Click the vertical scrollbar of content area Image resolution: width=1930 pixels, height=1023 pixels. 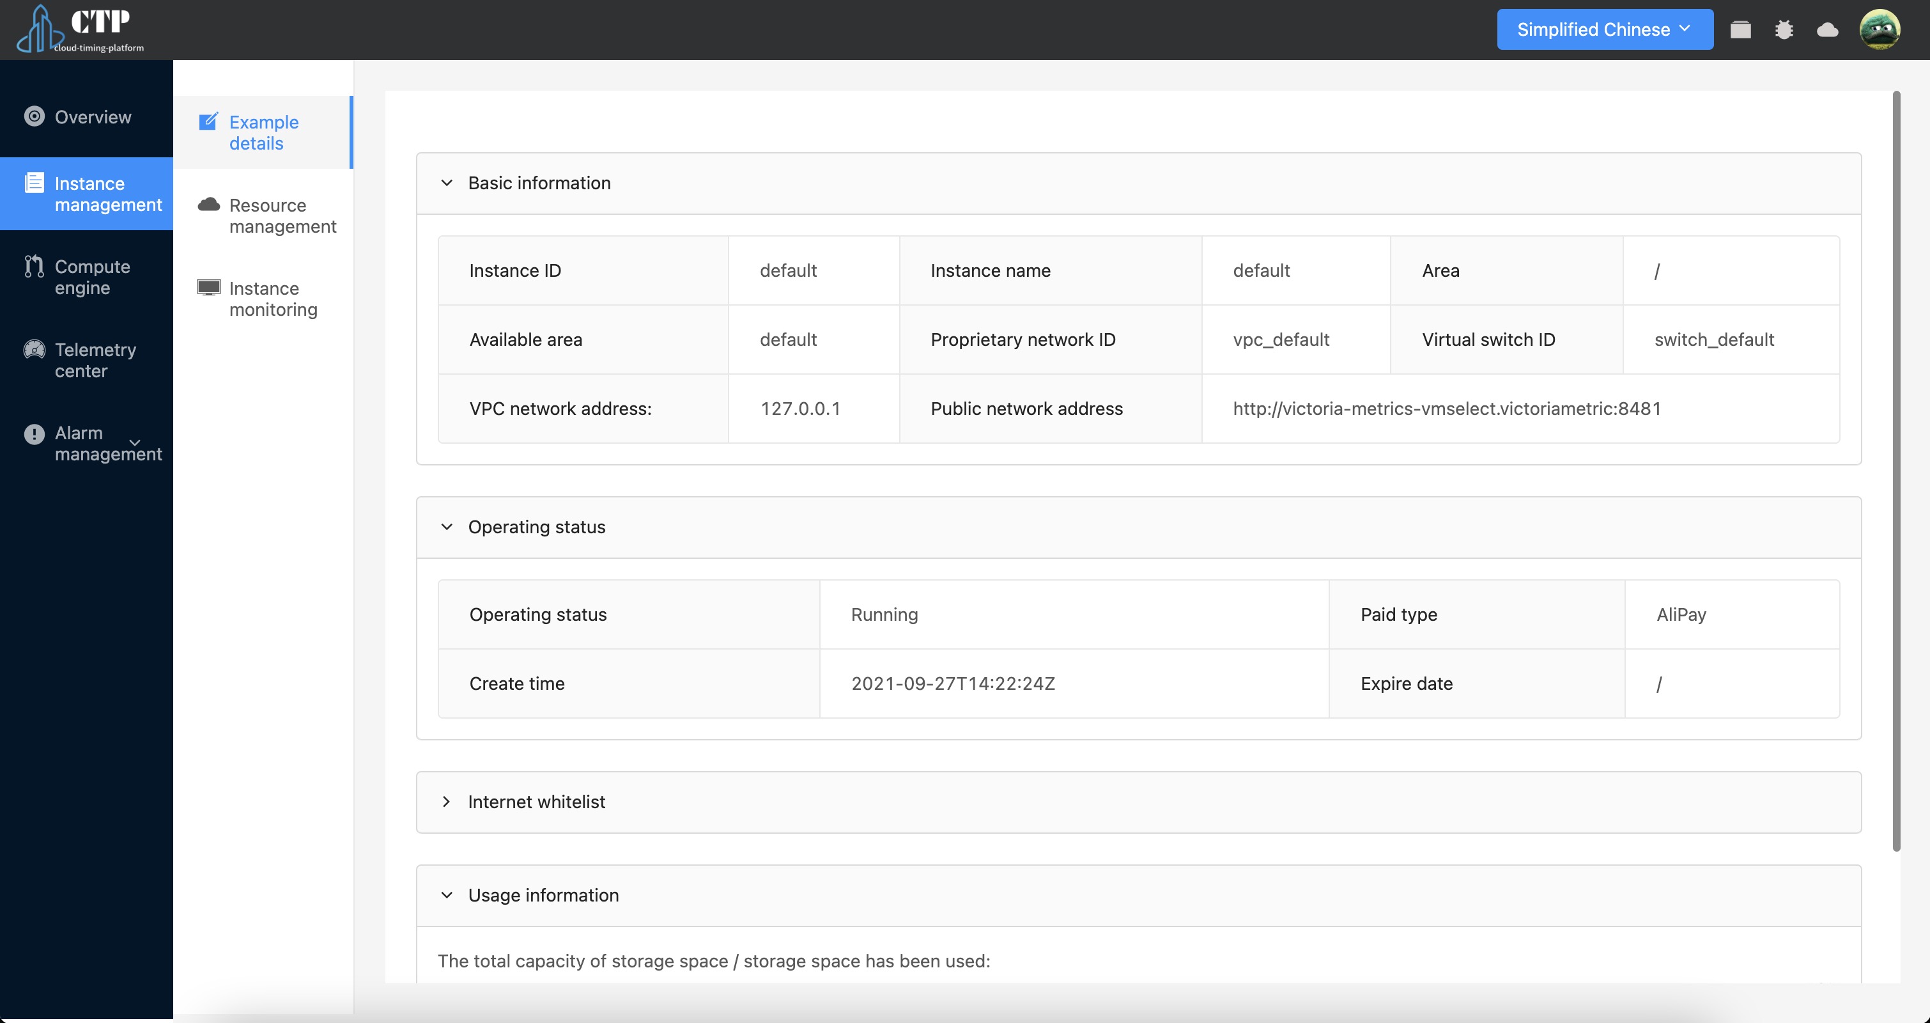tap(1896, 471)
